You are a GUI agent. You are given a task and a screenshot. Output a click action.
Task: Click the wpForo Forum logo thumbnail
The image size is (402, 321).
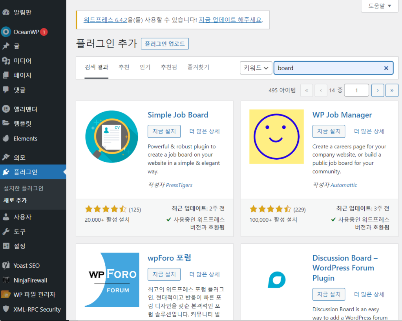click(x=112, y=280)
